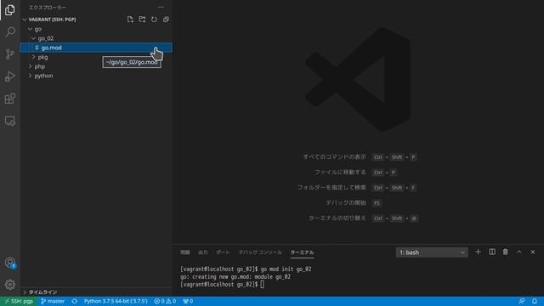Synchronize changes in status bar
This screenshot has height=306, width=544.
(x=74, y=301)
